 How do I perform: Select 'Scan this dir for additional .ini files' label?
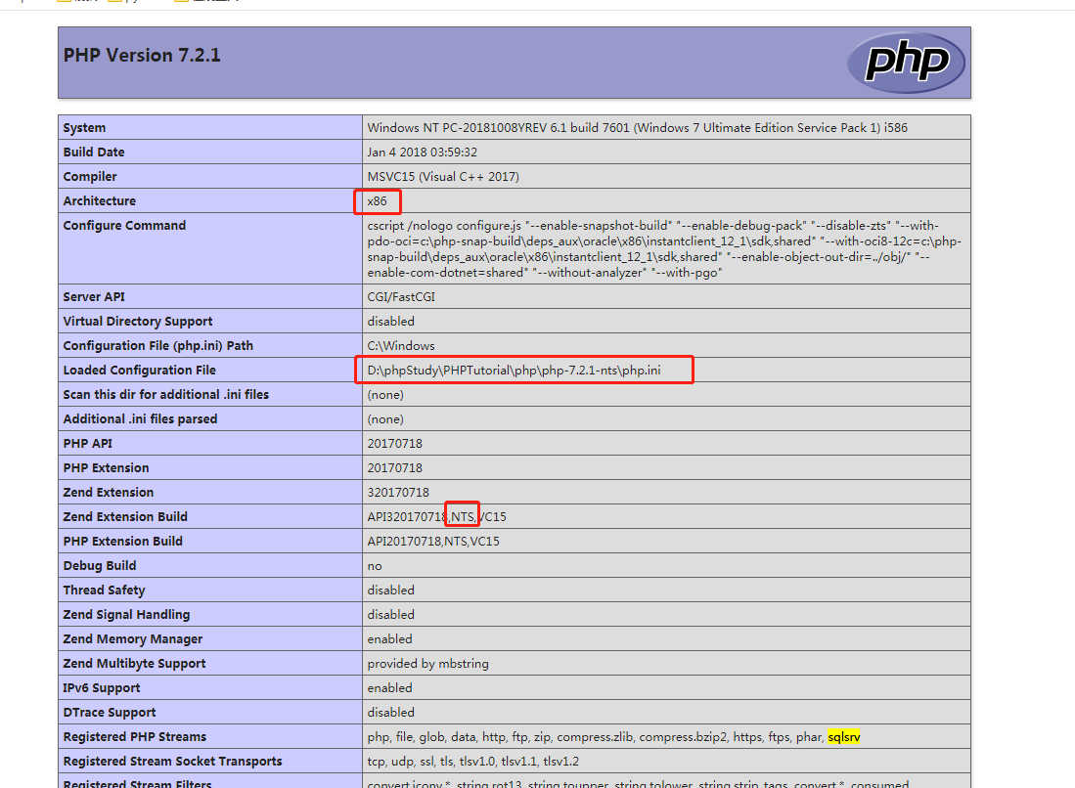click(x=166, y=395)
